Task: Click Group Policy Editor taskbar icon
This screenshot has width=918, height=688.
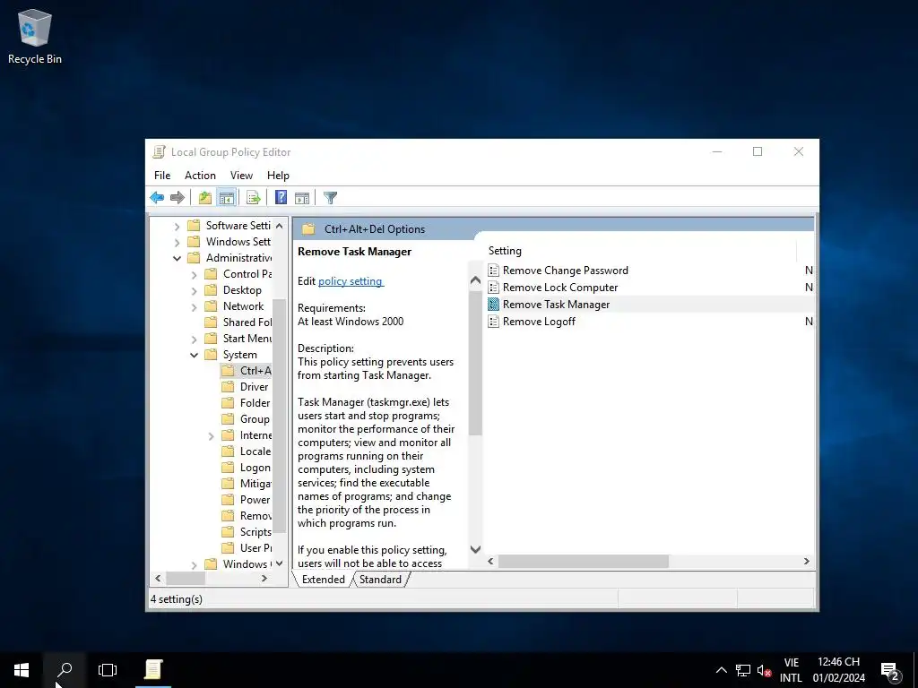Action: 153,670
